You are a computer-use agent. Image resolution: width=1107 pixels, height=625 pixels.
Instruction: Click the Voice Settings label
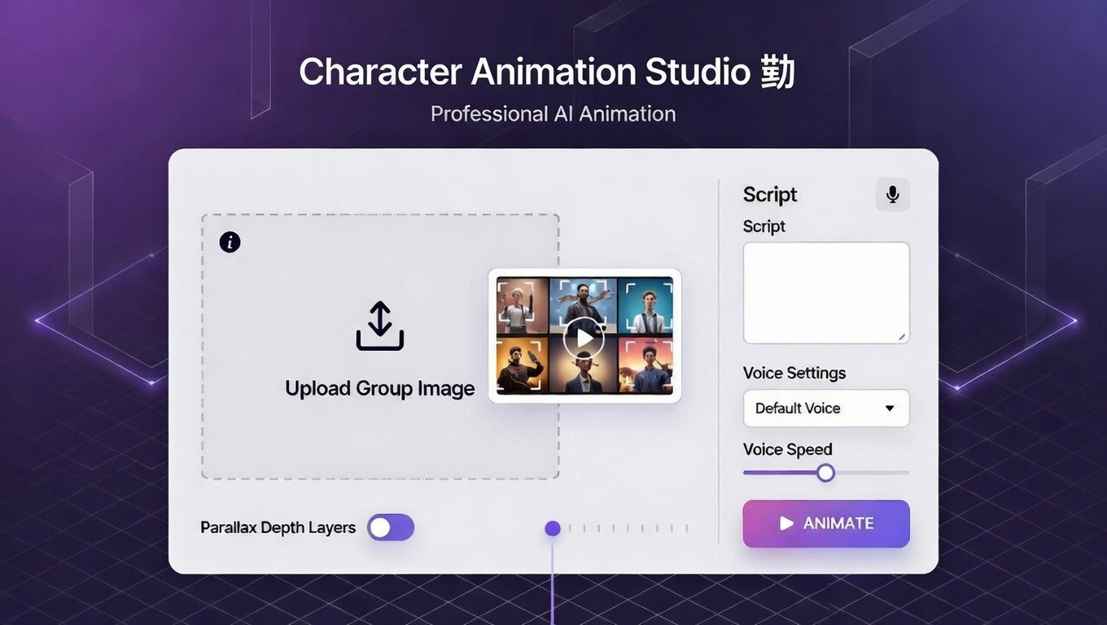point(794,374)
